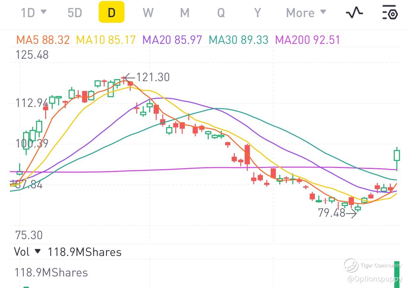410x288 pixels.
Task: Open chart settings list-gear icon
Action: click(390, 13)
